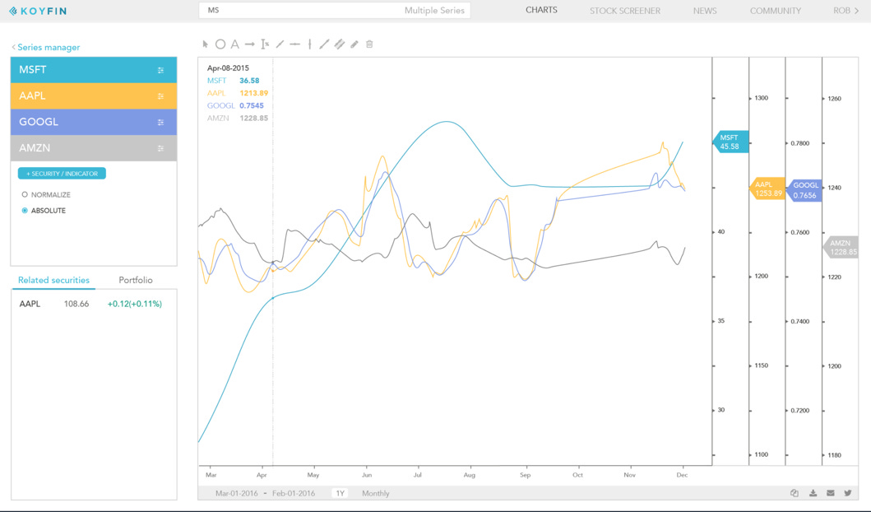Share the chart by email

pos(831,493)
